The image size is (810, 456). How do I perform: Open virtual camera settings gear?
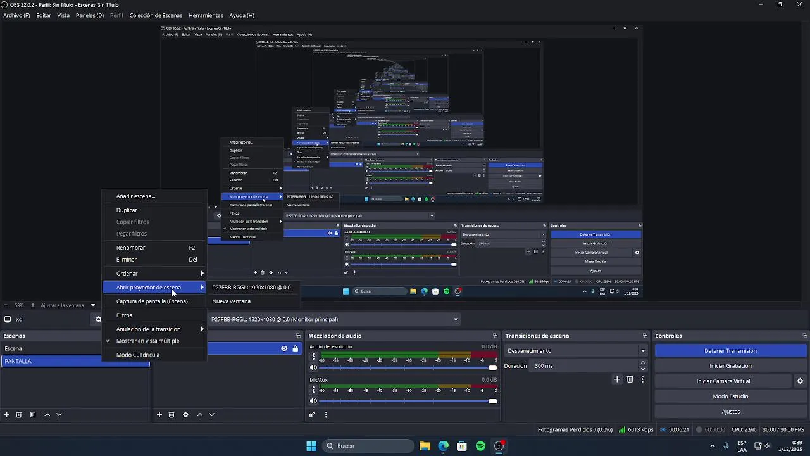(x=800, y=381)
